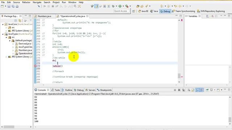Click the Open Type toolbar icon
Image resolution: width=232 pixels, height=130 pixels.
(138, 6)
